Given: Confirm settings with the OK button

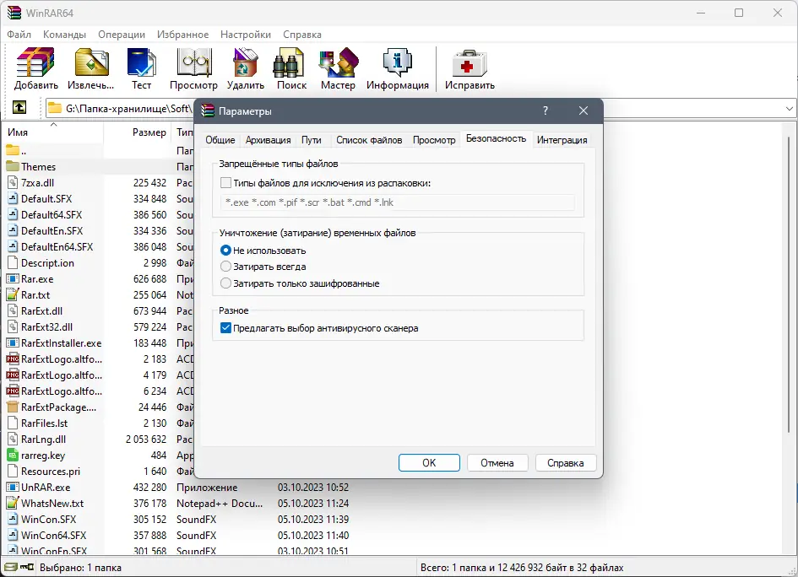Looking at the screenshot, I should [429, 462].
